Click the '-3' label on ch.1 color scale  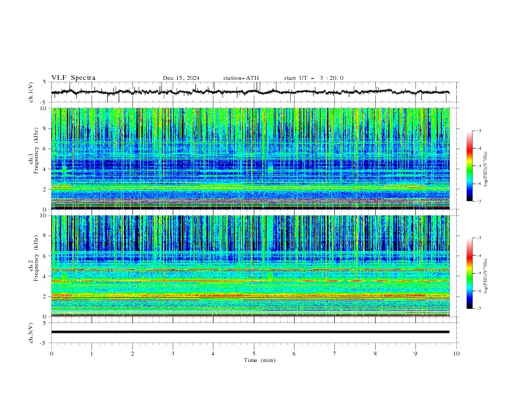coord(479,130)
